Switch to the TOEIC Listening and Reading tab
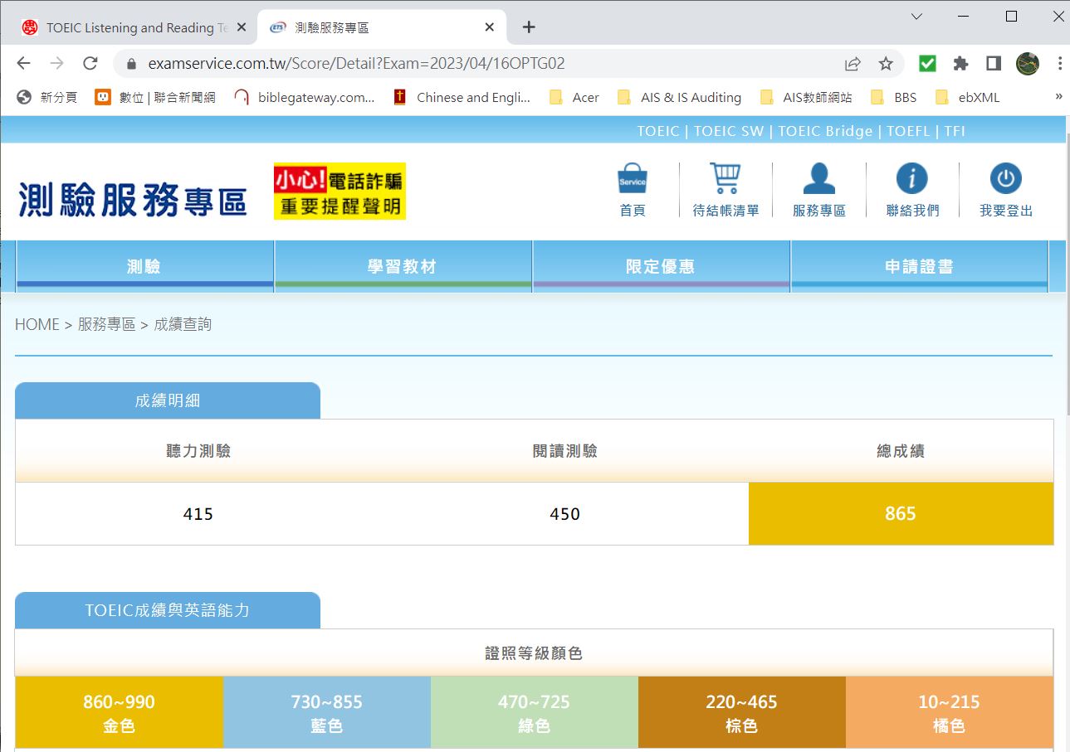Image resolution: width=1070 pixels, height=752 pixels. pyautogui.click(x=133, y=27)
